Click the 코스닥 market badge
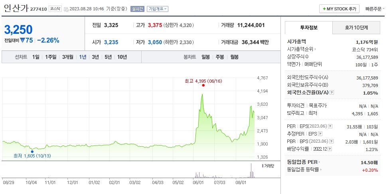Image resolution: width=389 pixels, height=194 pixels. click(x=55, y=9)
